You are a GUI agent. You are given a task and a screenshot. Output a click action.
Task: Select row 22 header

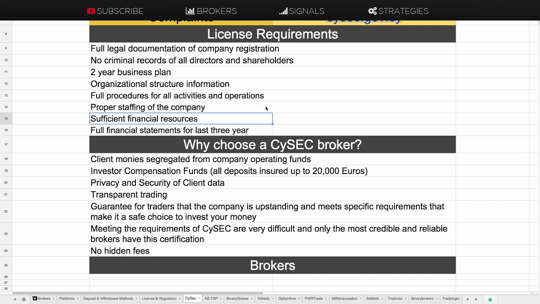(6, 212)
